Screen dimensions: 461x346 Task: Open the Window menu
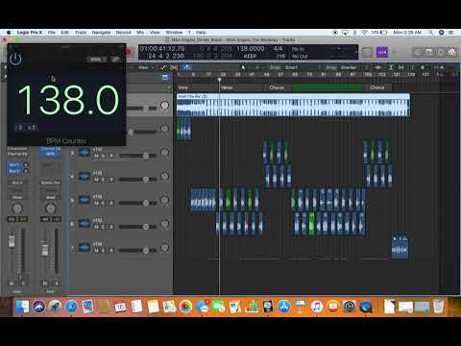[x=174, y=33]
